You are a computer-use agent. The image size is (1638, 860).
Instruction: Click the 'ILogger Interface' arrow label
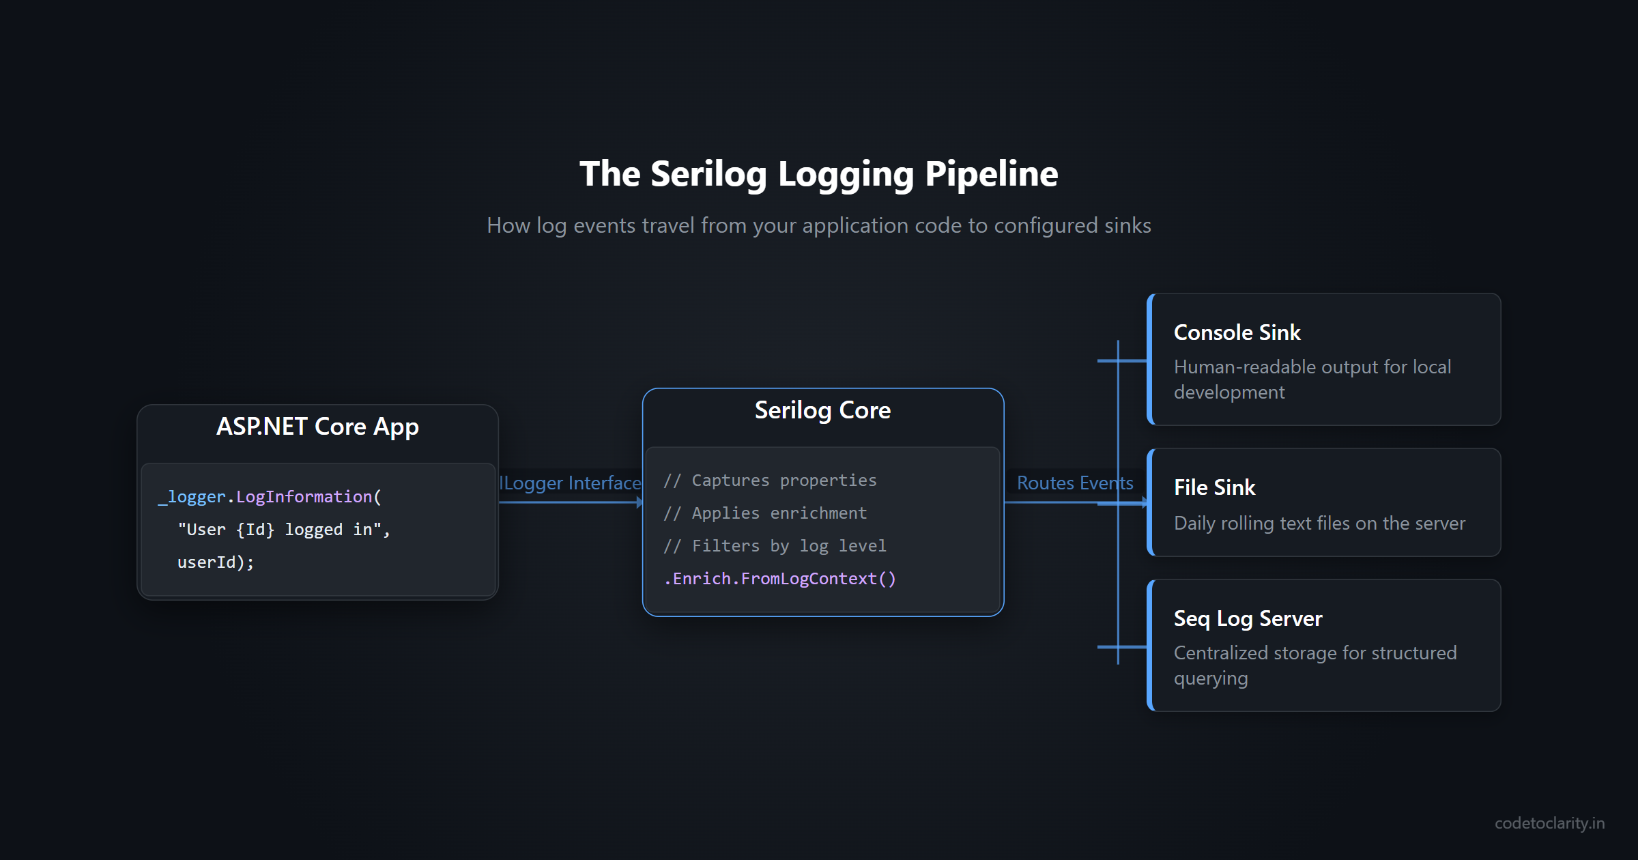point(571,483)
